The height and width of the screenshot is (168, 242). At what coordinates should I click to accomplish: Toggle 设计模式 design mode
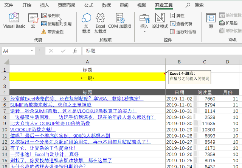(x=160, y=21)
